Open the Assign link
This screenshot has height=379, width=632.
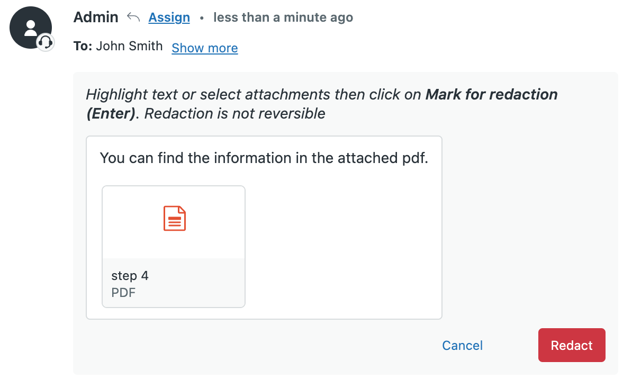coord(169,17)
